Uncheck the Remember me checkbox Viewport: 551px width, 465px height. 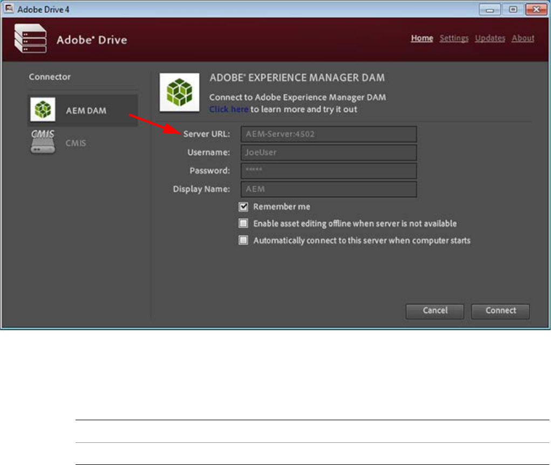[x=243, y=207]
